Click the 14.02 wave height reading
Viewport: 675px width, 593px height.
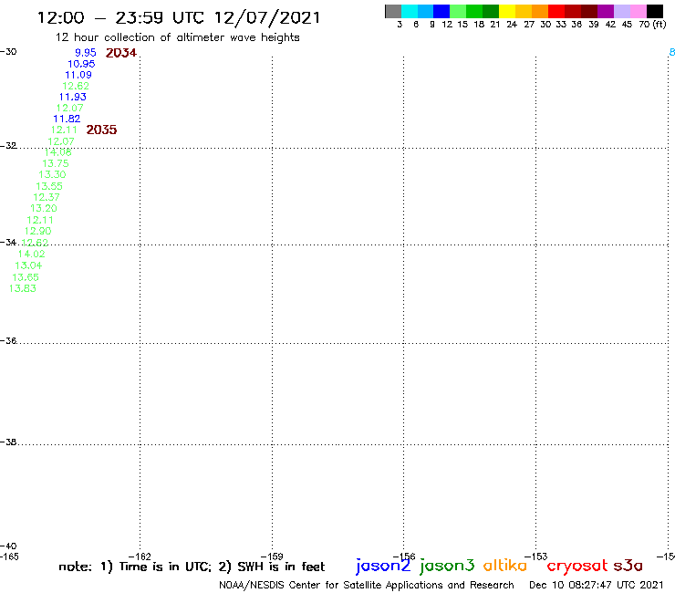pyautogui.click(x=31, y=255)
